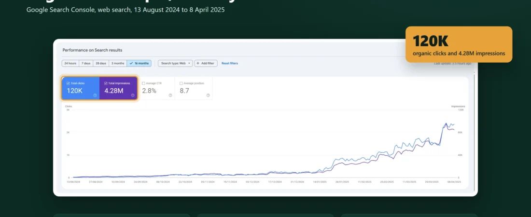Open help icon on Total impressions card
This screenshot has height=217, width=531.
tap(133, 95)
